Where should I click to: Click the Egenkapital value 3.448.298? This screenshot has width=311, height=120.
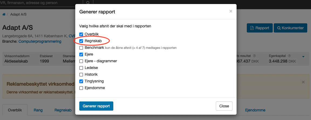click(x=278, y=61)
